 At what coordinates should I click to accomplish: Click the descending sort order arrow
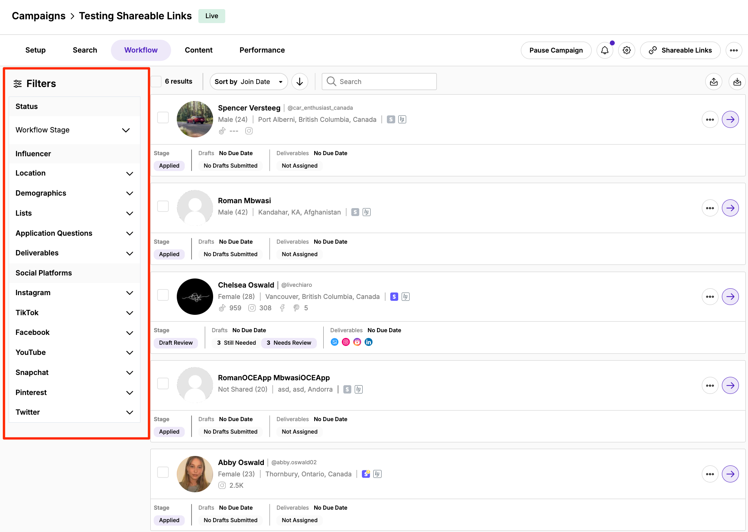(299, 82)
